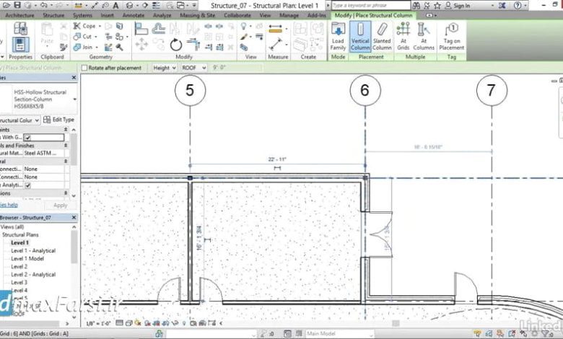Close the Properties palette
This screenshot has width=563, height=339.
(x=74, y=77)
